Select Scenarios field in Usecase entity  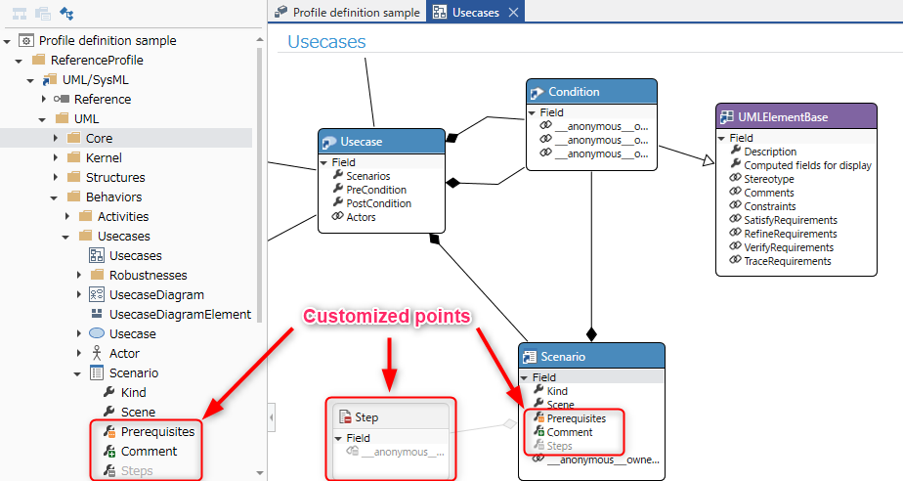point(368,176)
